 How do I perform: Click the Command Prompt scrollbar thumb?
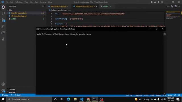[x=165, y=34]
